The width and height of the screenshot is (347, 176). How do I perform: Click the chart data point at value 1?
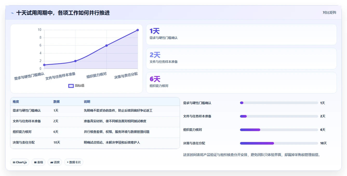tap(44, 65)
